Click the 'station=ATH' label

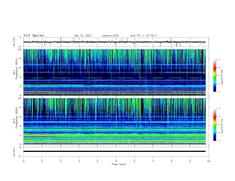pyautogui.click(x=110, y=35)
